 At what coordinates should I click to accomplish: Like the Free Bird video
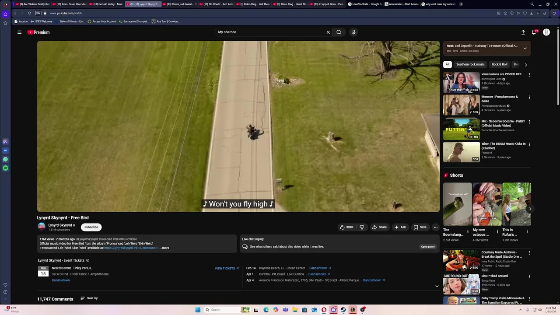click(347, 227)
